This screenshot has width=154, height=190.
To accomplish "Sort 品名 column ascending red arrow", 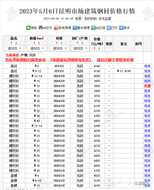I will (11, 43).
